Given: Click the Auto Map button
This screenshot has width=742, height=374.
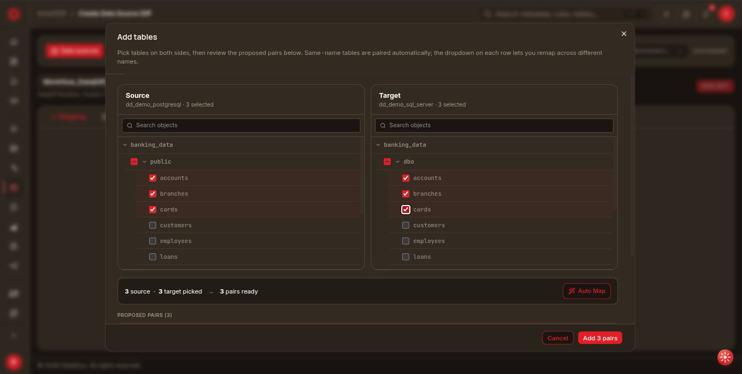Looking at the screenshot, I should point(587,291).
